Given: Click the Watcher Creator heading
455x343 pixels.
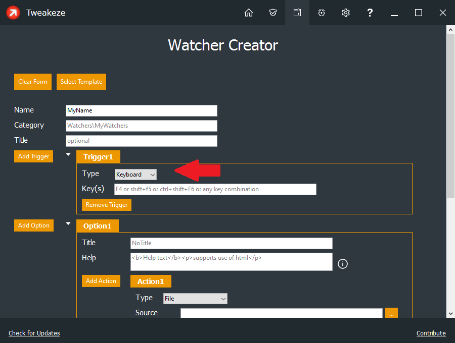Looking at the screenshot, I should [223, 45].
